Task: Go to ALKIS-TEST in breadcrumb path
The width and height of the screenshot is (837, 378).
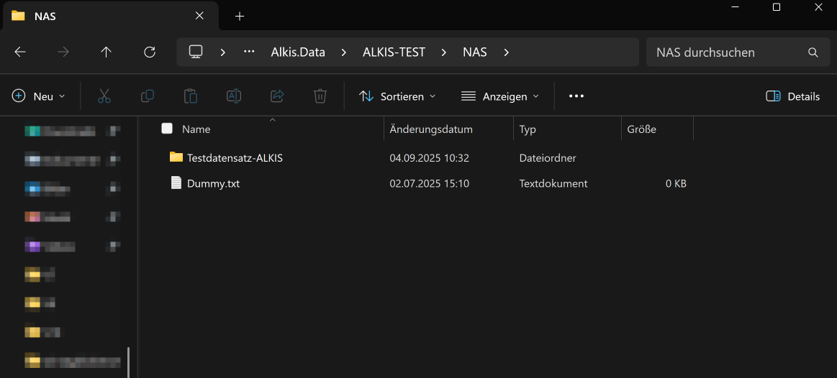Action: 394,52
